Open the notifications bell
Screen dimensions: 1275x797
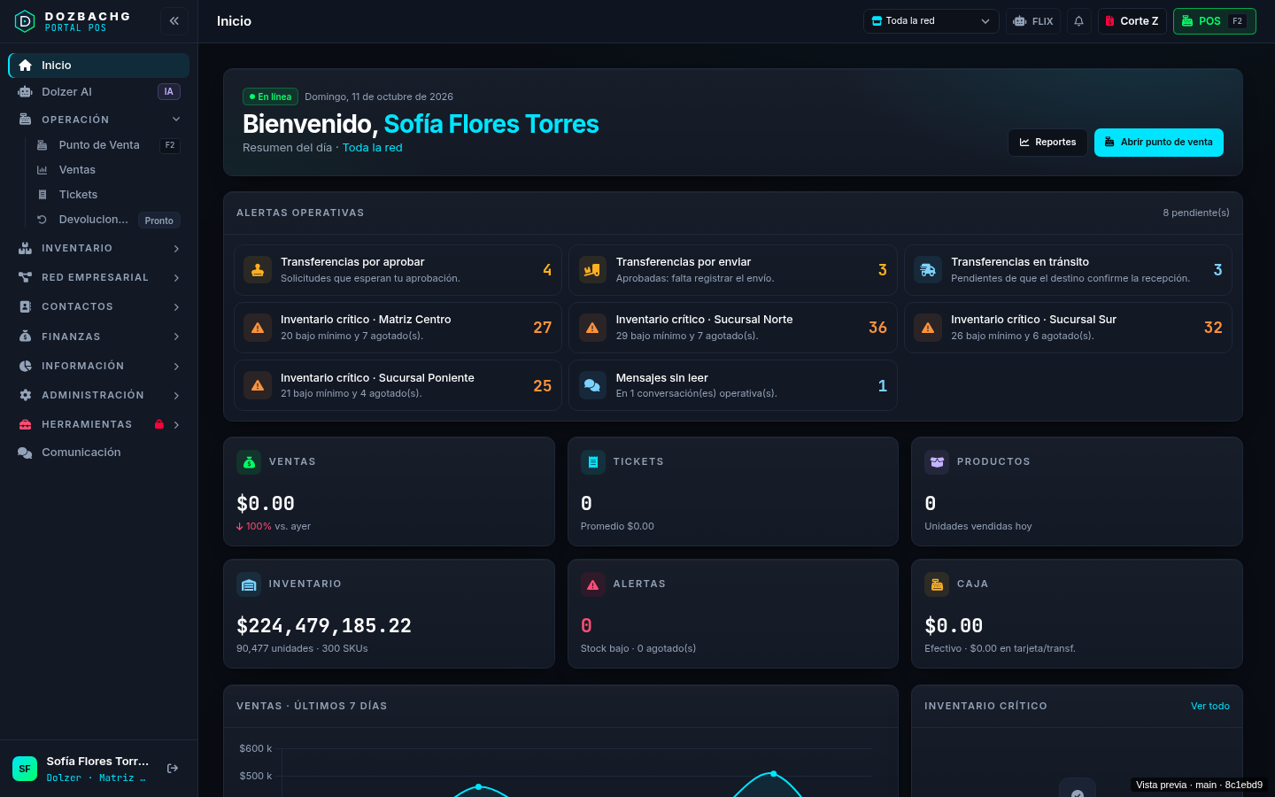(x=1078, y=21)
